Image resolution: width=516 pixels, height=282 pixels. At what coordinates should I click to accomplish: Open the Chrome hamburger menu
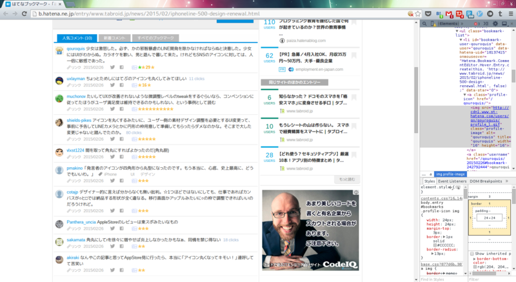tap(511, 14)
